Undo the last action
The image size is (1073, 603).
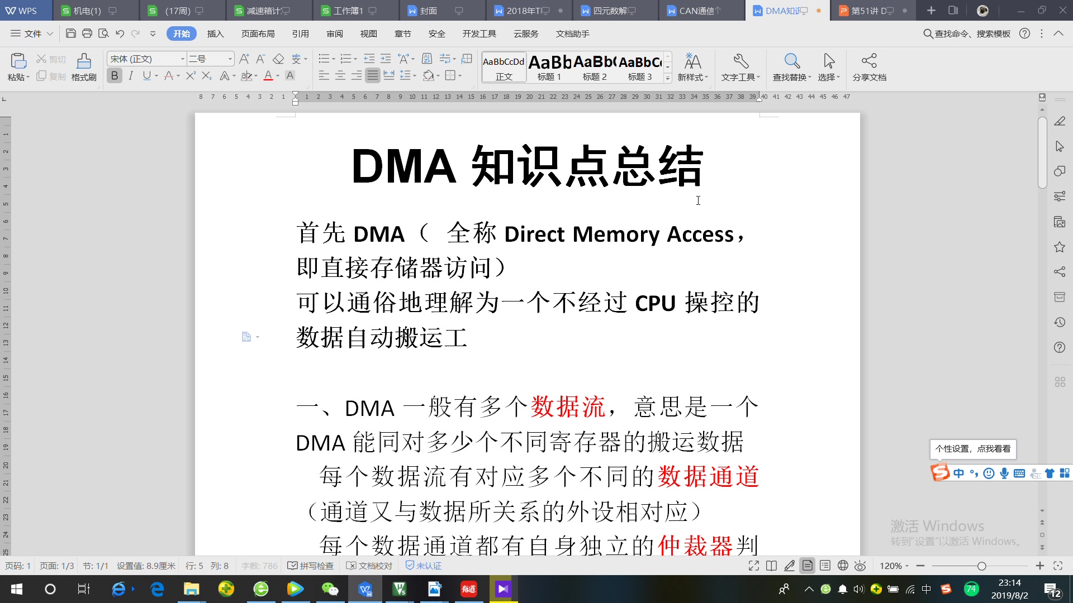120,33
